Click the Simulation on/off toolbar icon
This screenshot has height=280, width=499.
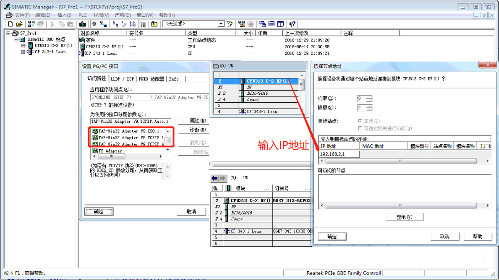tap(241, 24)
